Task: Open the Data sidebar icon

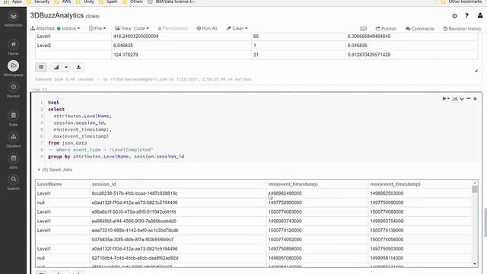Action: click(x=13, y=116)
